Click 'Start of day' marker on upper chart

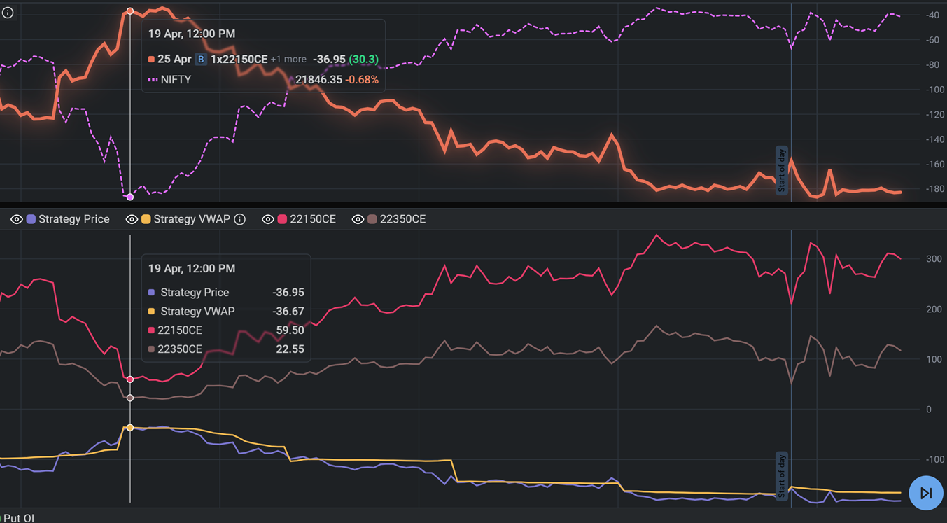[x=782, y=170]
